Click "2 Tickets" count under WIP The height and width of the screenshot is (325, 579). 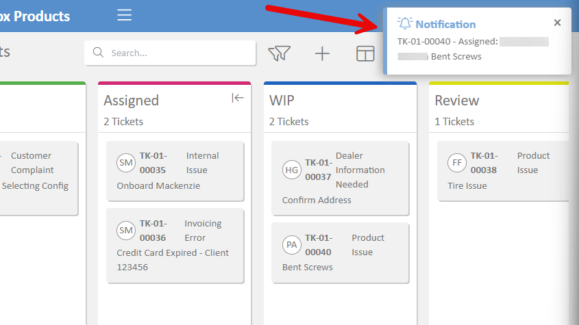coord(288,121)
